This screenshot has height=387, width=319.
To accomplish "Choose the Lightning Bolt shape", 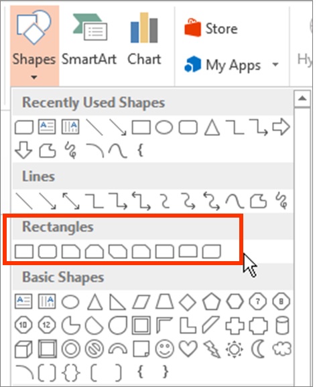I will click(x=212, y=349).
